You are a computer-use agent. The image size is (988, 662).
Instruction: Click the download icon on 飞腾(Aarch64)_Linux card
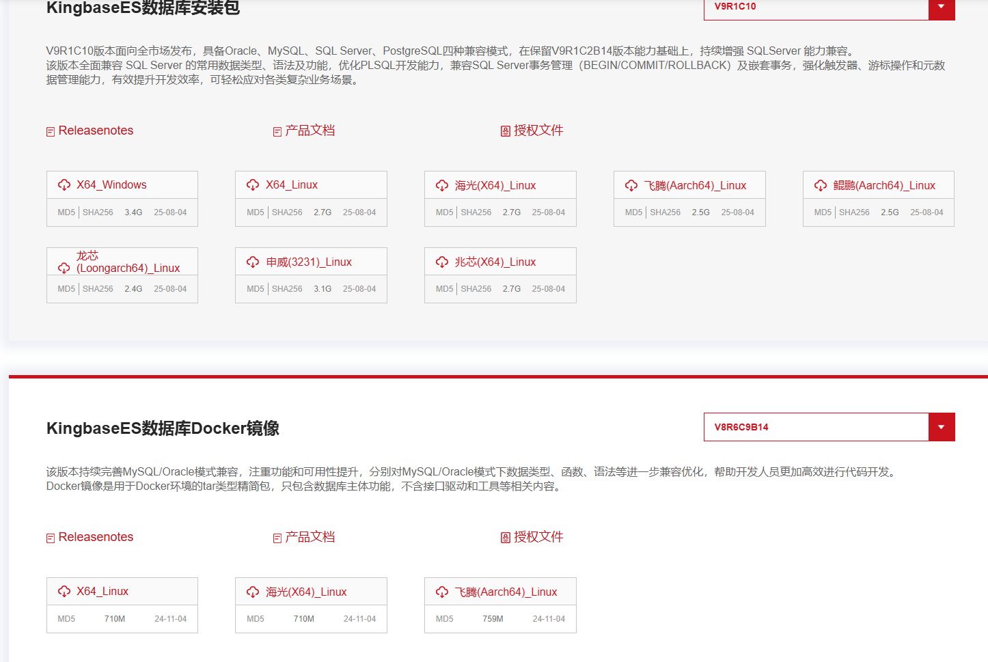(x=632, y=184)
